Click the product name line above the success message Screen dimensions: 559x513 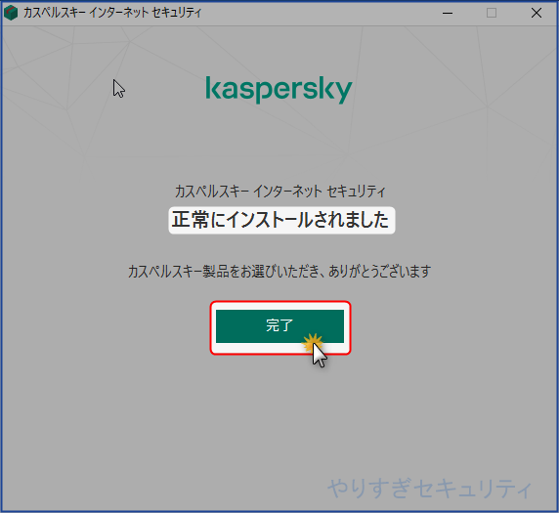click(280, 192)
